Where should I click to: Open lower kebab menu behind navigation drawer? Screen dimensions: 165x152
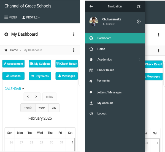pos(159,51)
